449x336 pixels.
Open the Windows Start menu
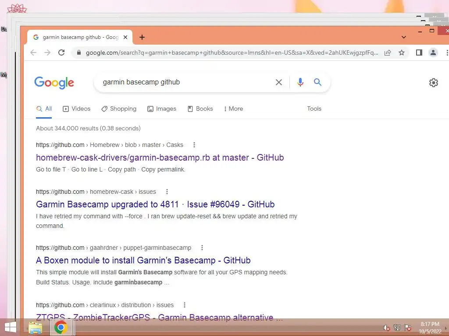(x=11, y=327)
